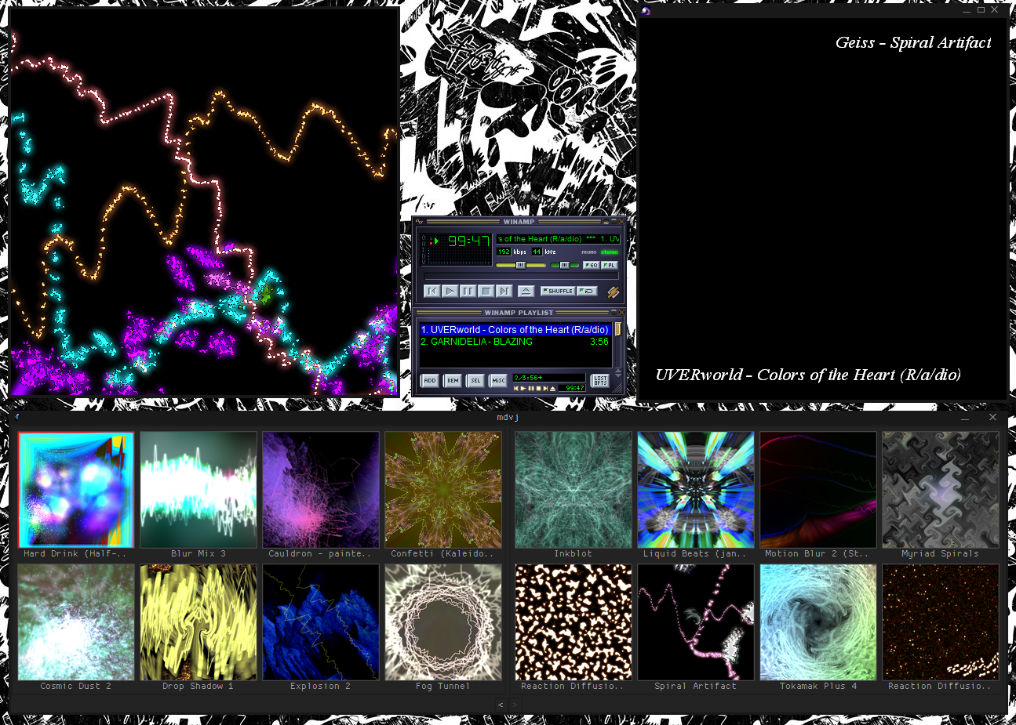
Task: Toggle Winamp main window windowshade mode button
Action: coord(614,221)
